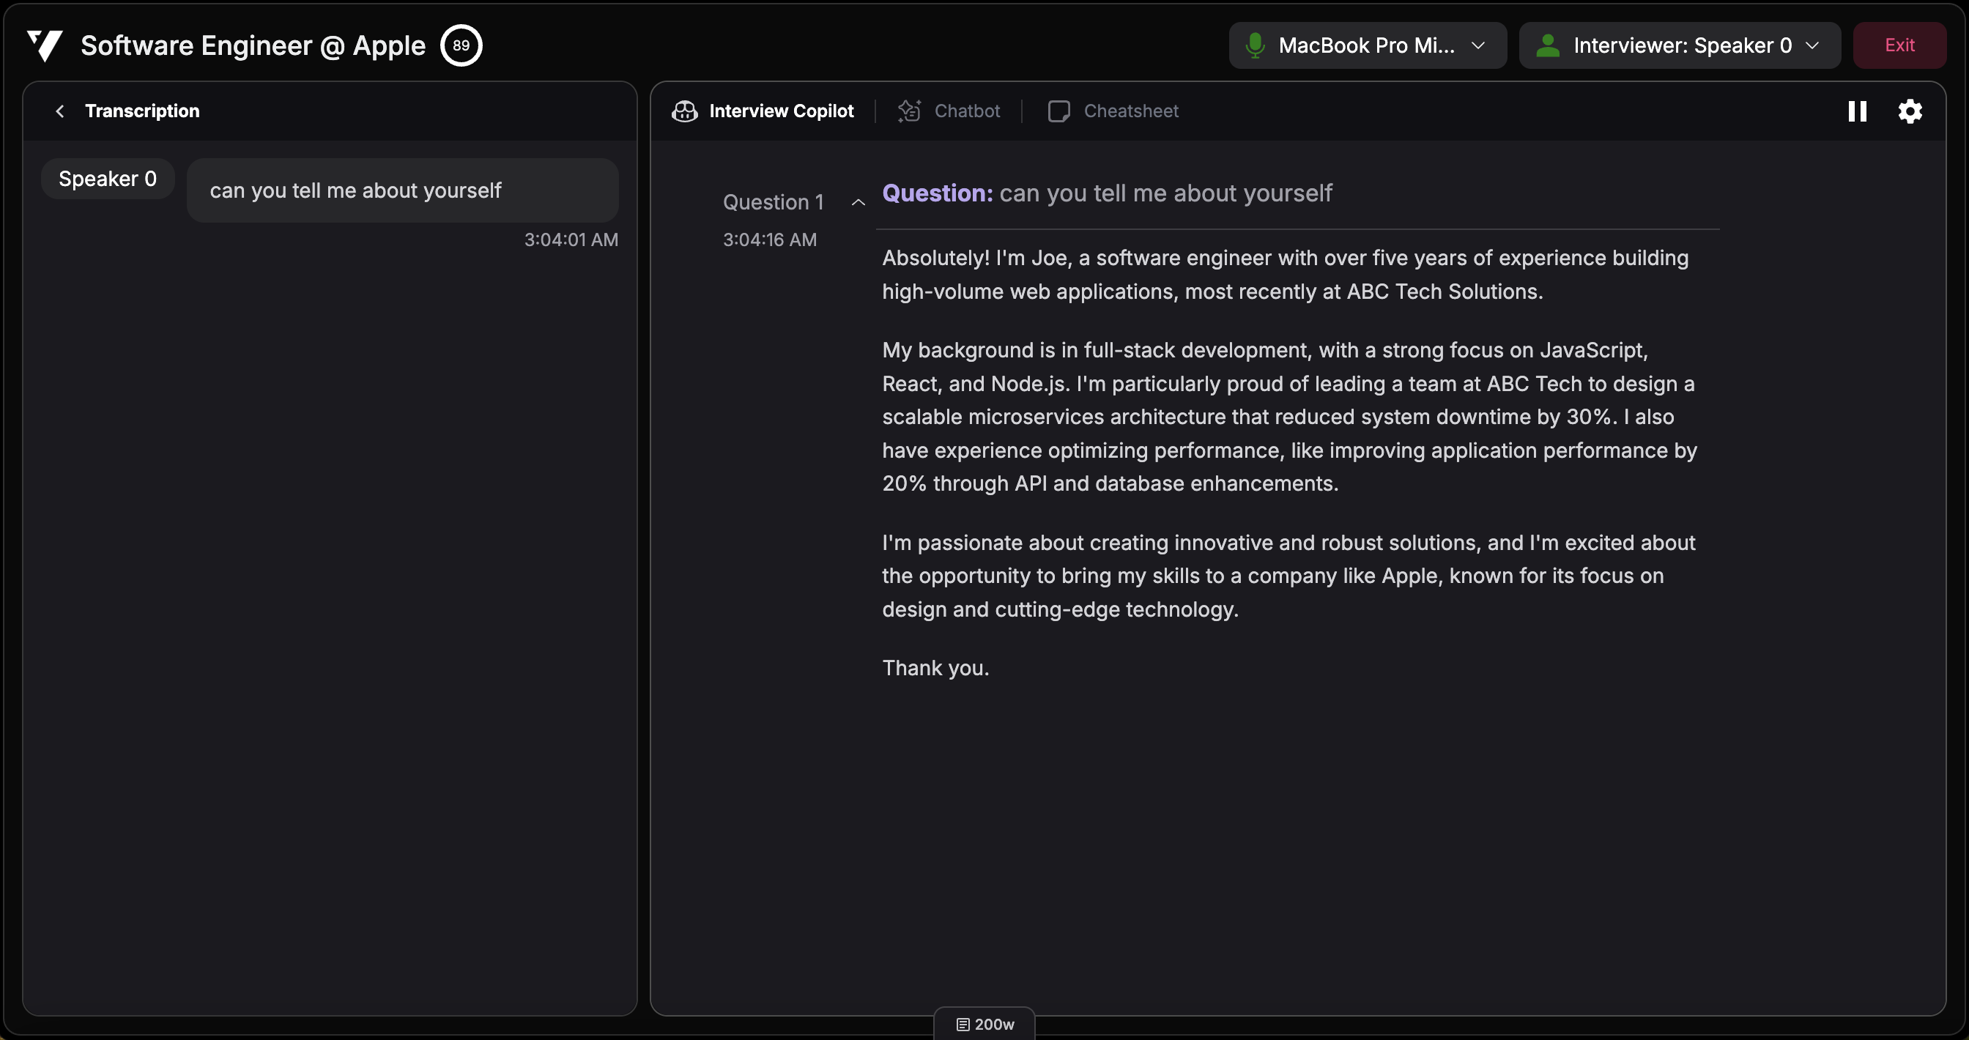
Task: Pause the interview copilot
Action: coord(1857,111)
